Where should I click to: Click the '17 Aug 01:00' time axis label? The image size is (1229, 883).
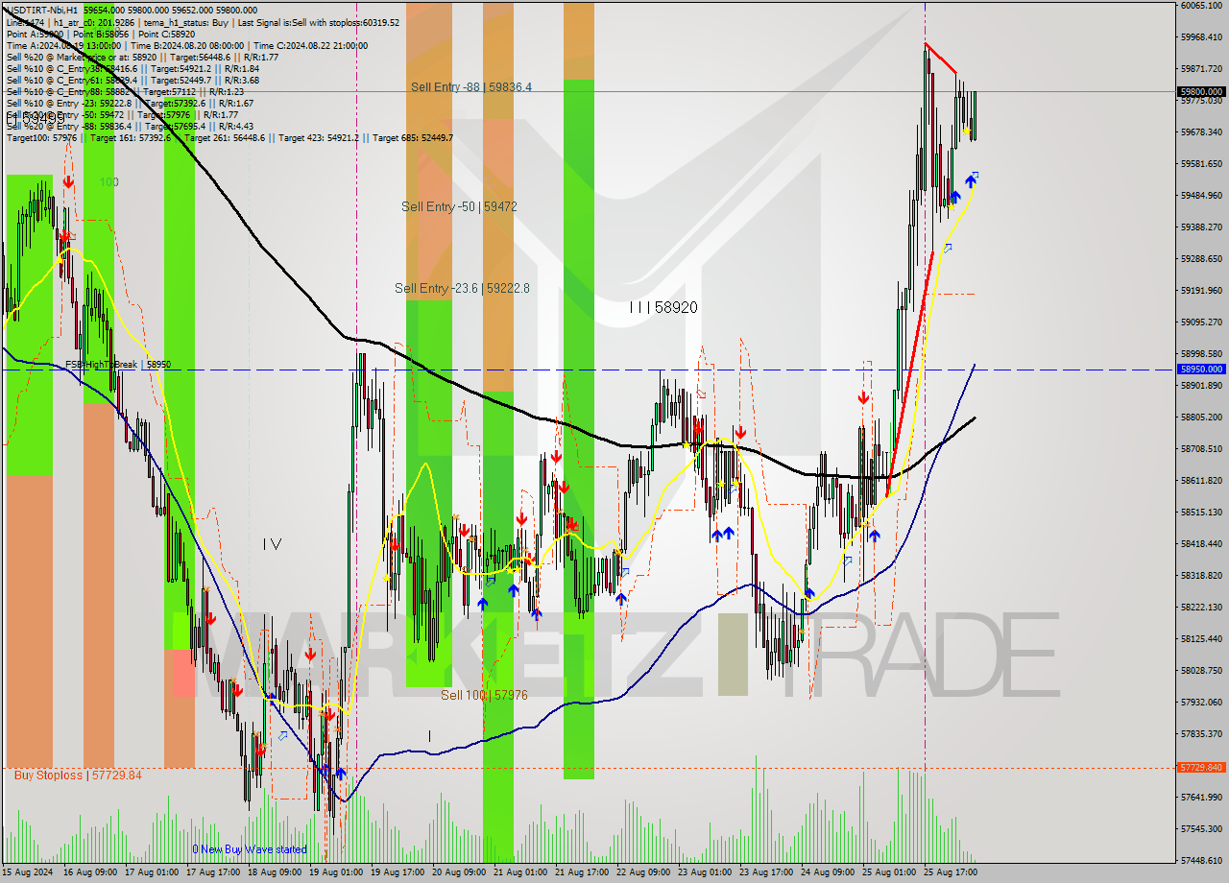(152, 873)
